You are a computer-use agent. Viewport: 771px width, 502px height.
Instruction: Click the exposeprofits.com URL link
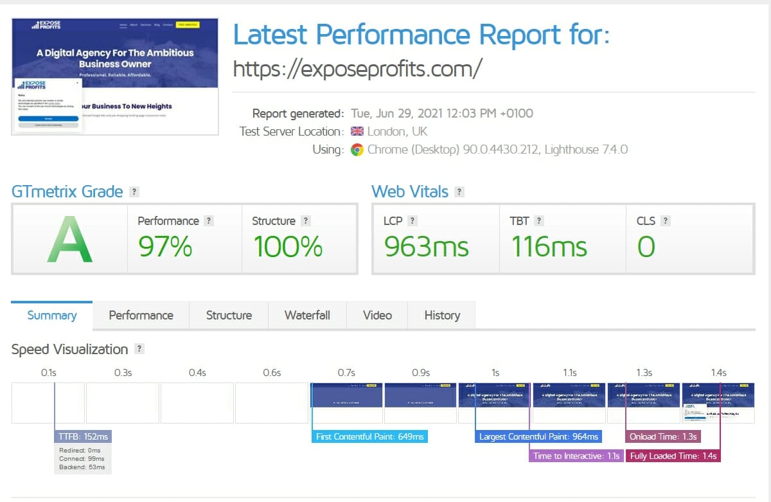357,68
